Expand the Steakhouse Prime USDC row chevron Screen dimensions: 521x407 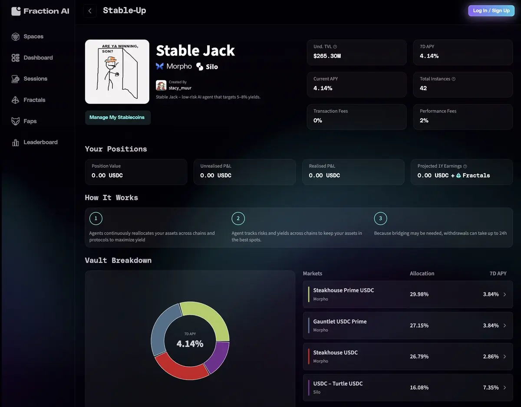point(505,295)
